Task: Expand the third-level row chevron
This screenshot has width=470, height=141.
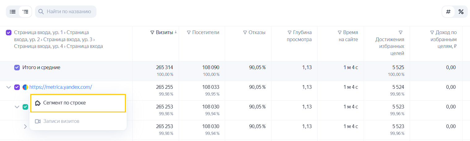Action: point(25,126)
